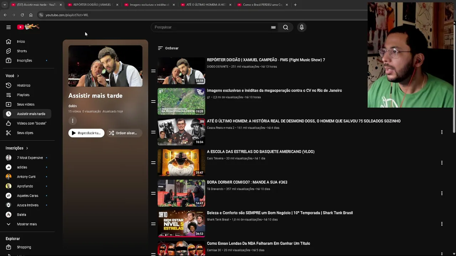
Task: Open Vídeos com "Gostei" list
Action: click(x=28, y=123)
